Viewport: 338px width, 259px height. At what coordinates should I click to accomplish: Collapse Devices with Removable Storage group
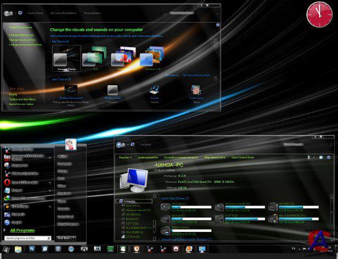(160, 239)
